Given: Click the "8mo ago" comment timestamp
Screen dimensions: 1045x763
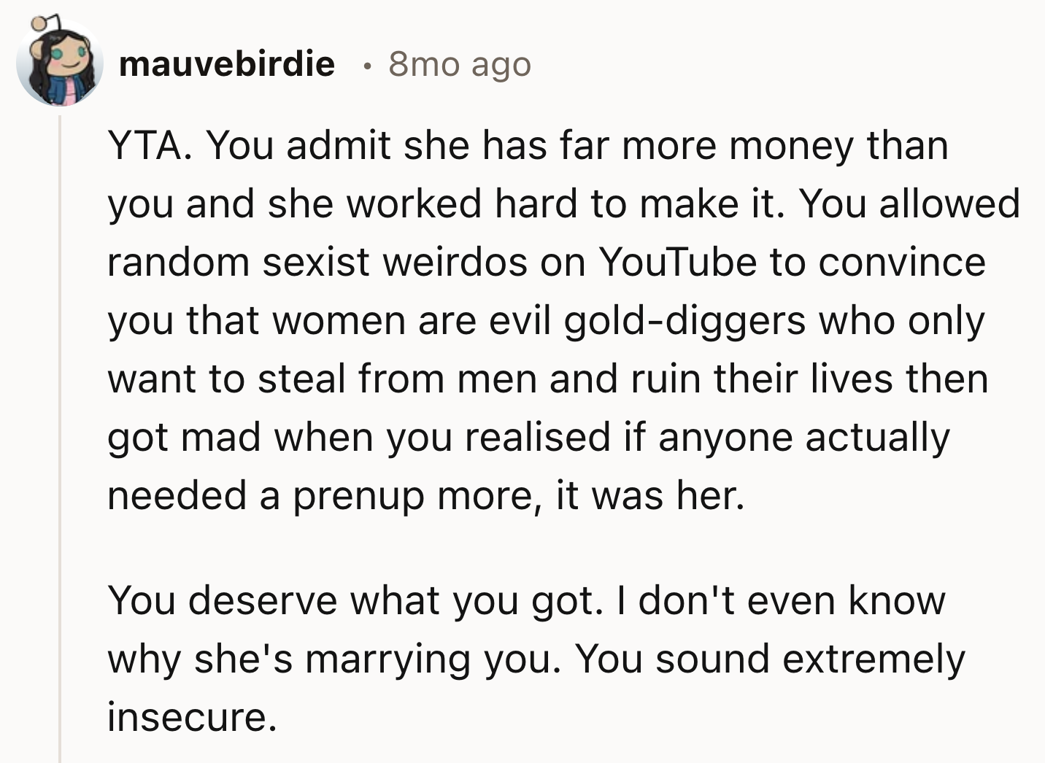Looking at the screenshot, I should point(460,64).
